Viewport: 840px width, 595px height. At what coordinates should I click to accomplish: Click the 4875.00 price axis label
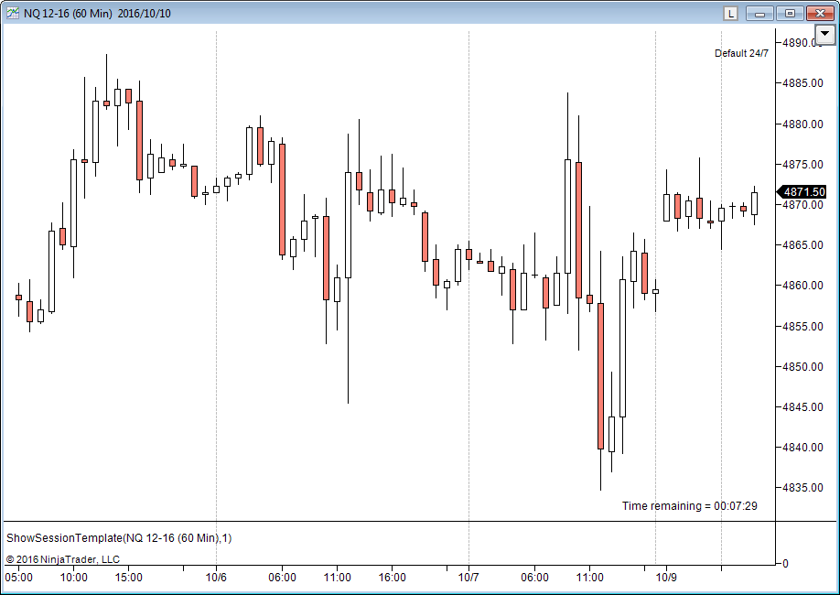click(802, 164)
